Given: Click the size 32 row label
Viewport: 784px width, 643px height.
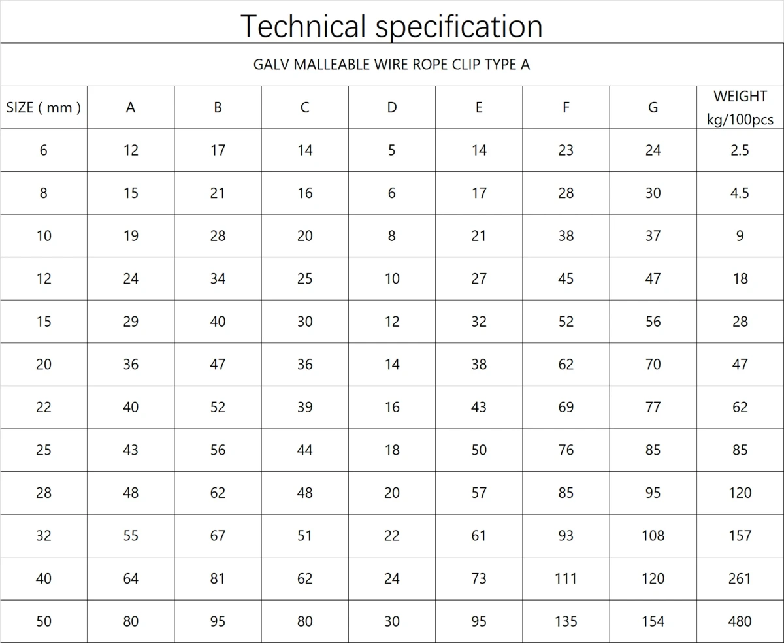Looking at the screenshot, I should [x=44, y=536].
